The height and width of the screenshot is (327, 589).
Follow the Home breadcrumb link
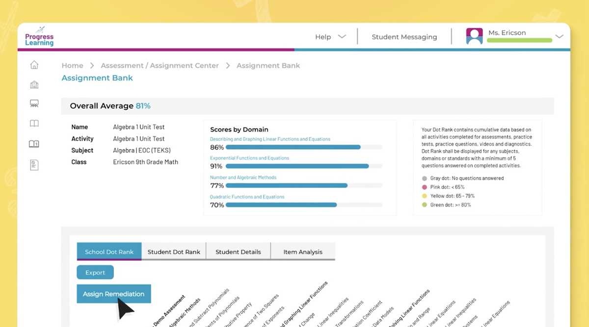tap(72, 65)
